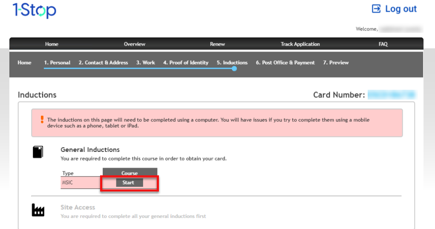Open Home in the top black menu bar
Image resolution: width=435 pixels, height=229 pixels.
pyautogui.click(x=52, y=44)
